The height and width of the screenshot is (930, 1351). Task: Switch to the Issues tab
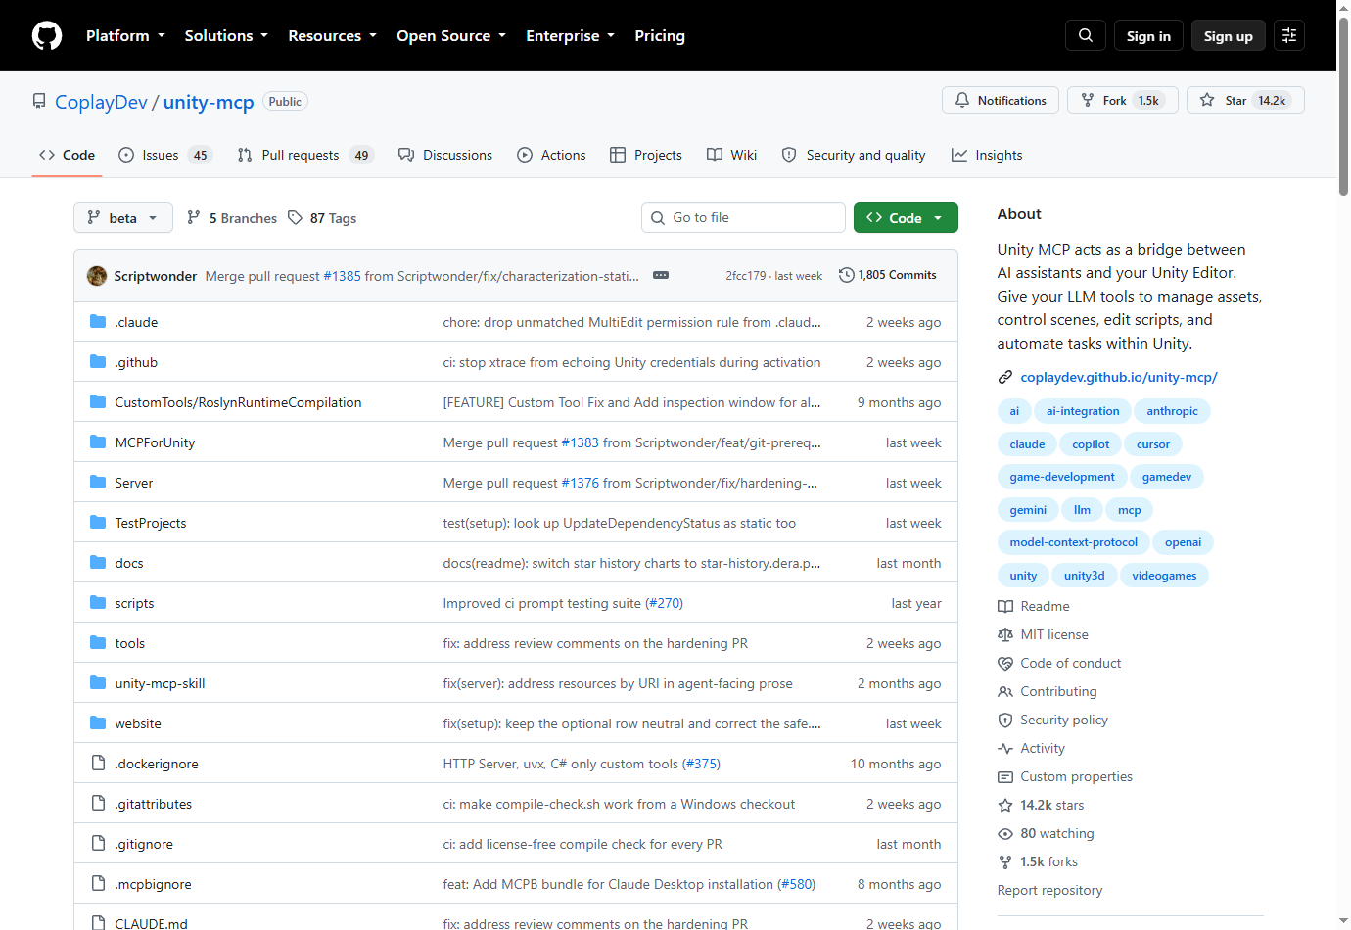click(164, 155)
